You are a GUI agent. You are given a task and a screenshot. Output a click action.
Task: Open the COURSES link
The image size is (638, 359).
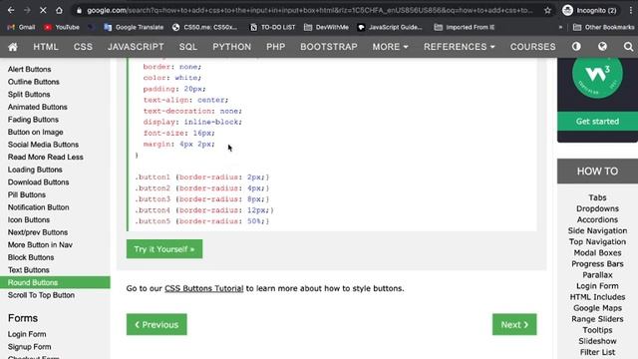pos(533,47)
